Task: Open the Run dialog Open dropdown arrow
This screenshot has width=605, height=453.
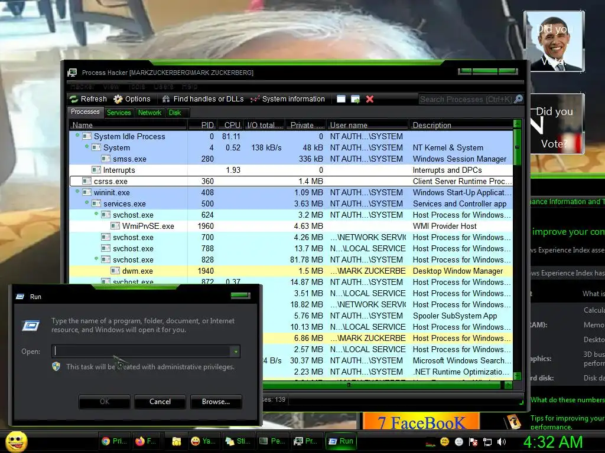Action: tap(235, 352)
